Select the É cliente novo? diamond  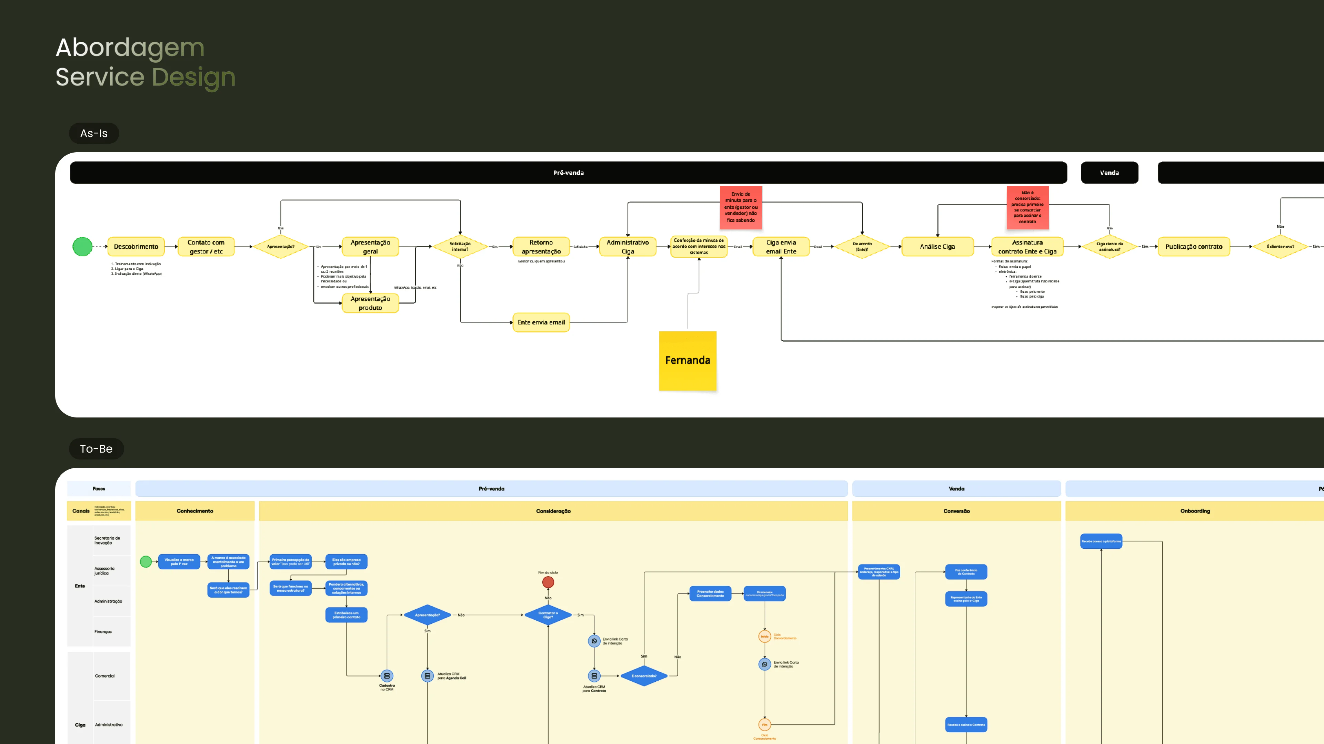(x=1280, y=247)
